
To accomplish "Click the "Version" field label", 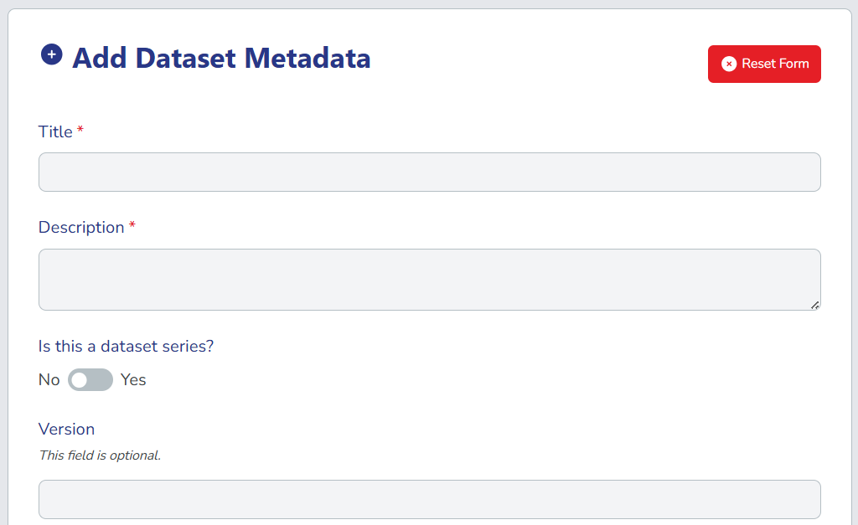I will 66,430.
